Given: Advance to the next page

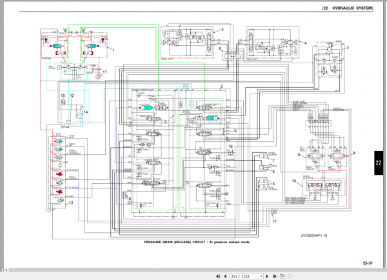Looking at the screenshot, I should [267, 276].
